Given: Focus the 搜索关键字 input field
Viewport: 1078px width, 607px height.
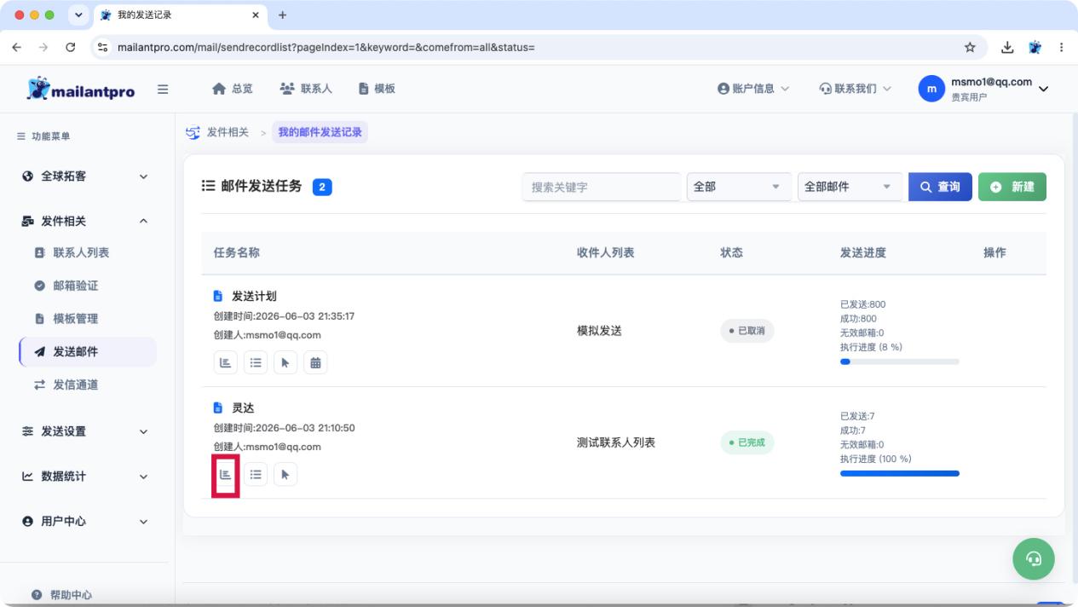Looking at the screenshot, I should pyautogui.click(x=602, y=187).
